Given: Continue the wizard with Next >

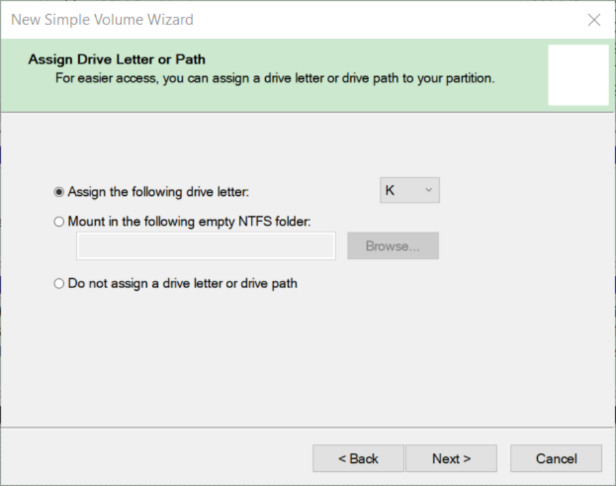Looking at the screenshot, I should click(451, 458).
